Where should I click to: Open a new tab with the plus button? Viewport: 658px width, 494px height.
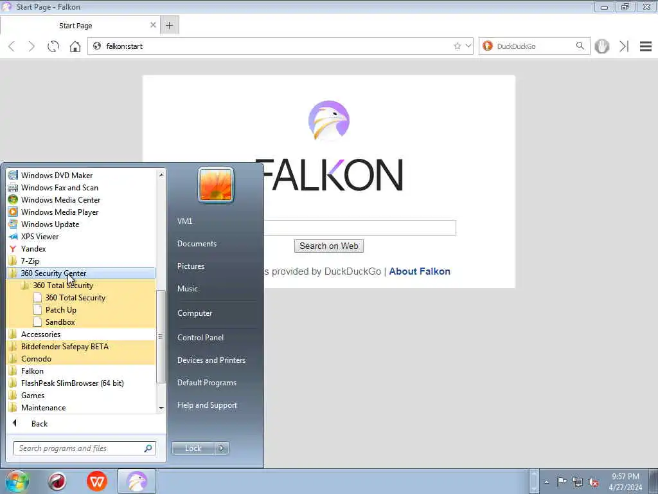pos(169,26)
